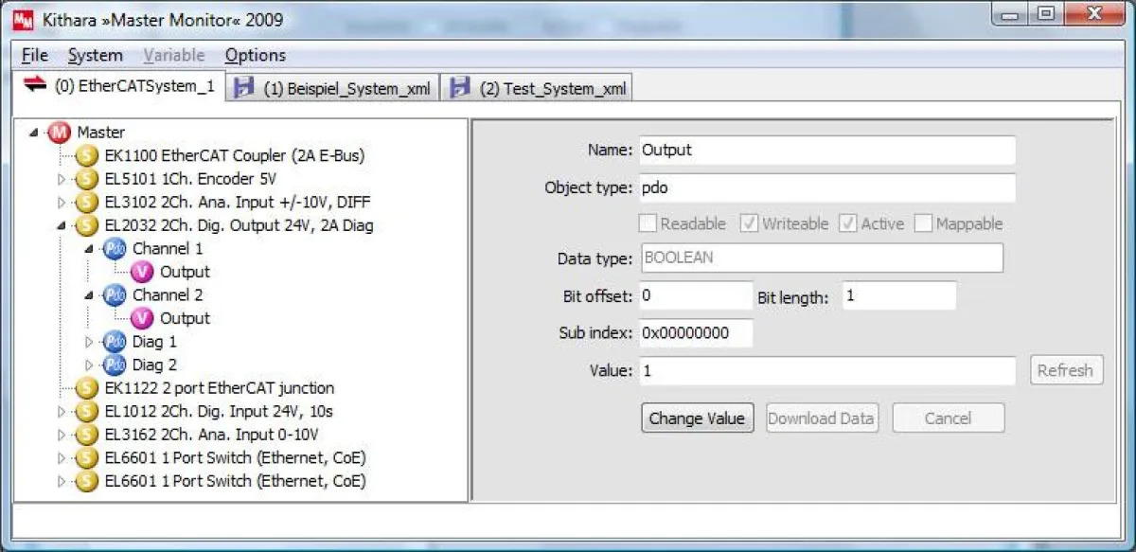Screen dimensions: 1136x552
Task: Collapse the EL2032 Dig. Output node
Action: 62,226
